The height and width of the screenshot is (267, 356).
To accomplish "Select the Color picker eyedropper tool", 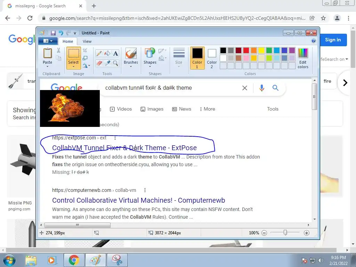I will click(107, 63).
